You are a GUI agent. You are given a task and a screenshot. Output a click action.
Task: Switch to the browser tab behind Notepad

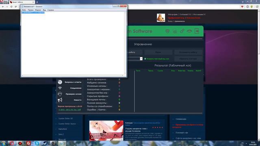[x=22, y=2]
